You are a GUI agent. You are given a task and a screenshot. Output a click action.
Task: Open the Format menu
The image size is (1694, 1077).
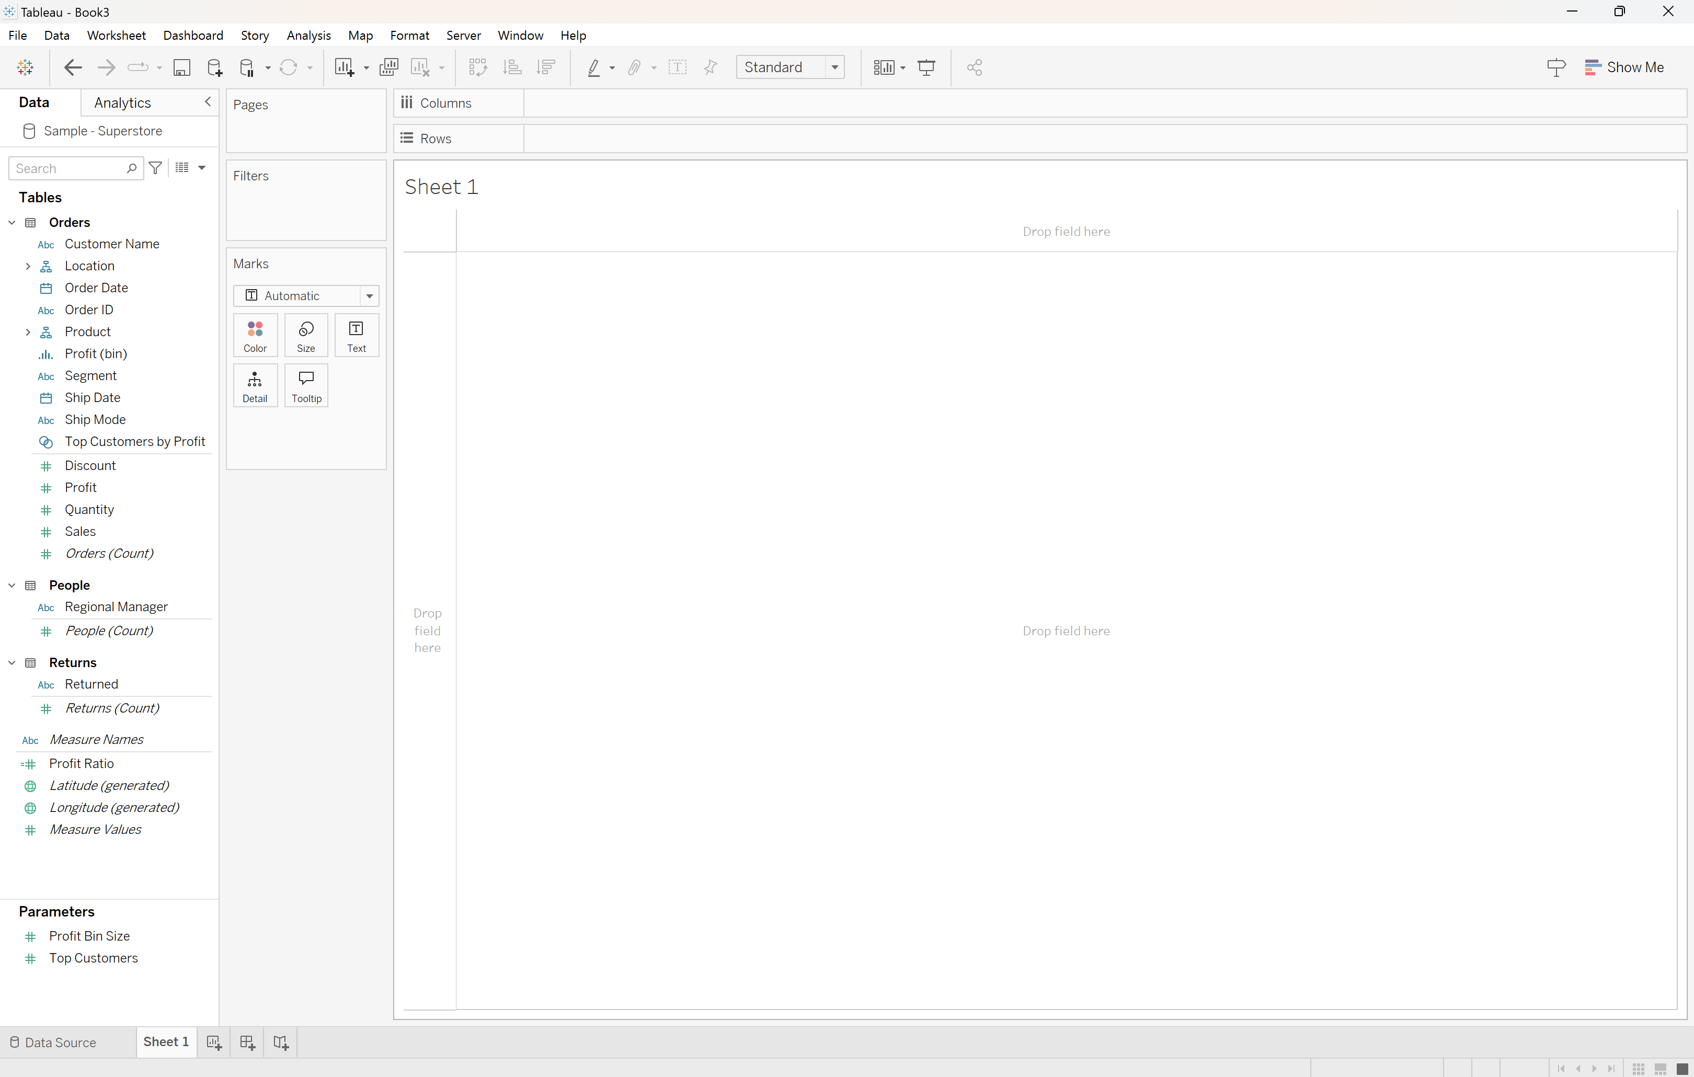pos(410,35)
